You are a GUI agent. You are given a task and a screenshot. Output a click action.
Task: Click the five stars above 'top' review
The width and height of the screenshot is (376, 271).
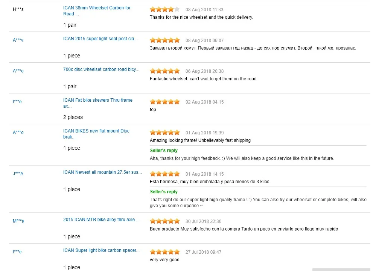click(x=164, y=102)
